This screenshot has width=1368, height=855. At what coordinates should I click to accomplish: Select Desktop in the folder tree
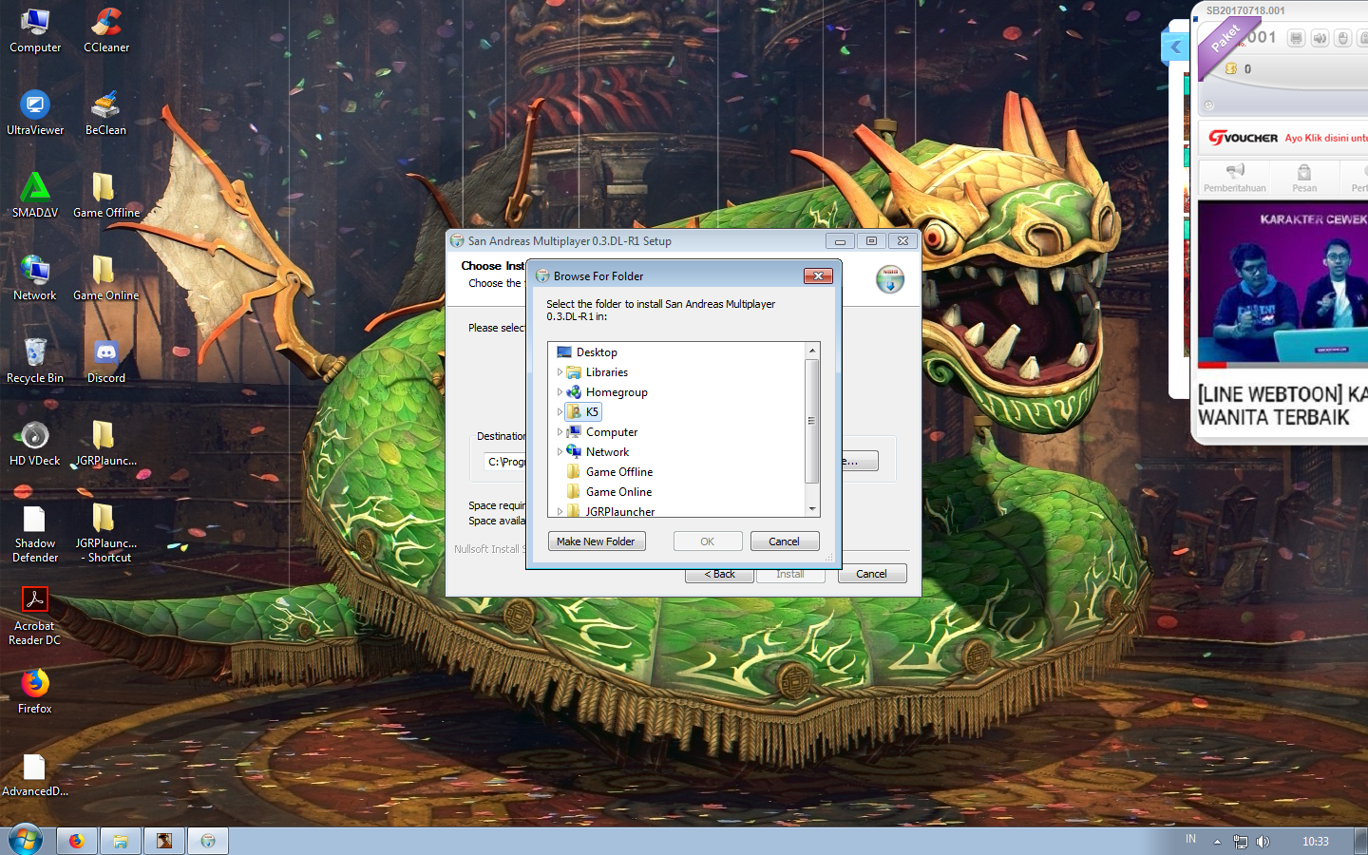coord(587,352)
